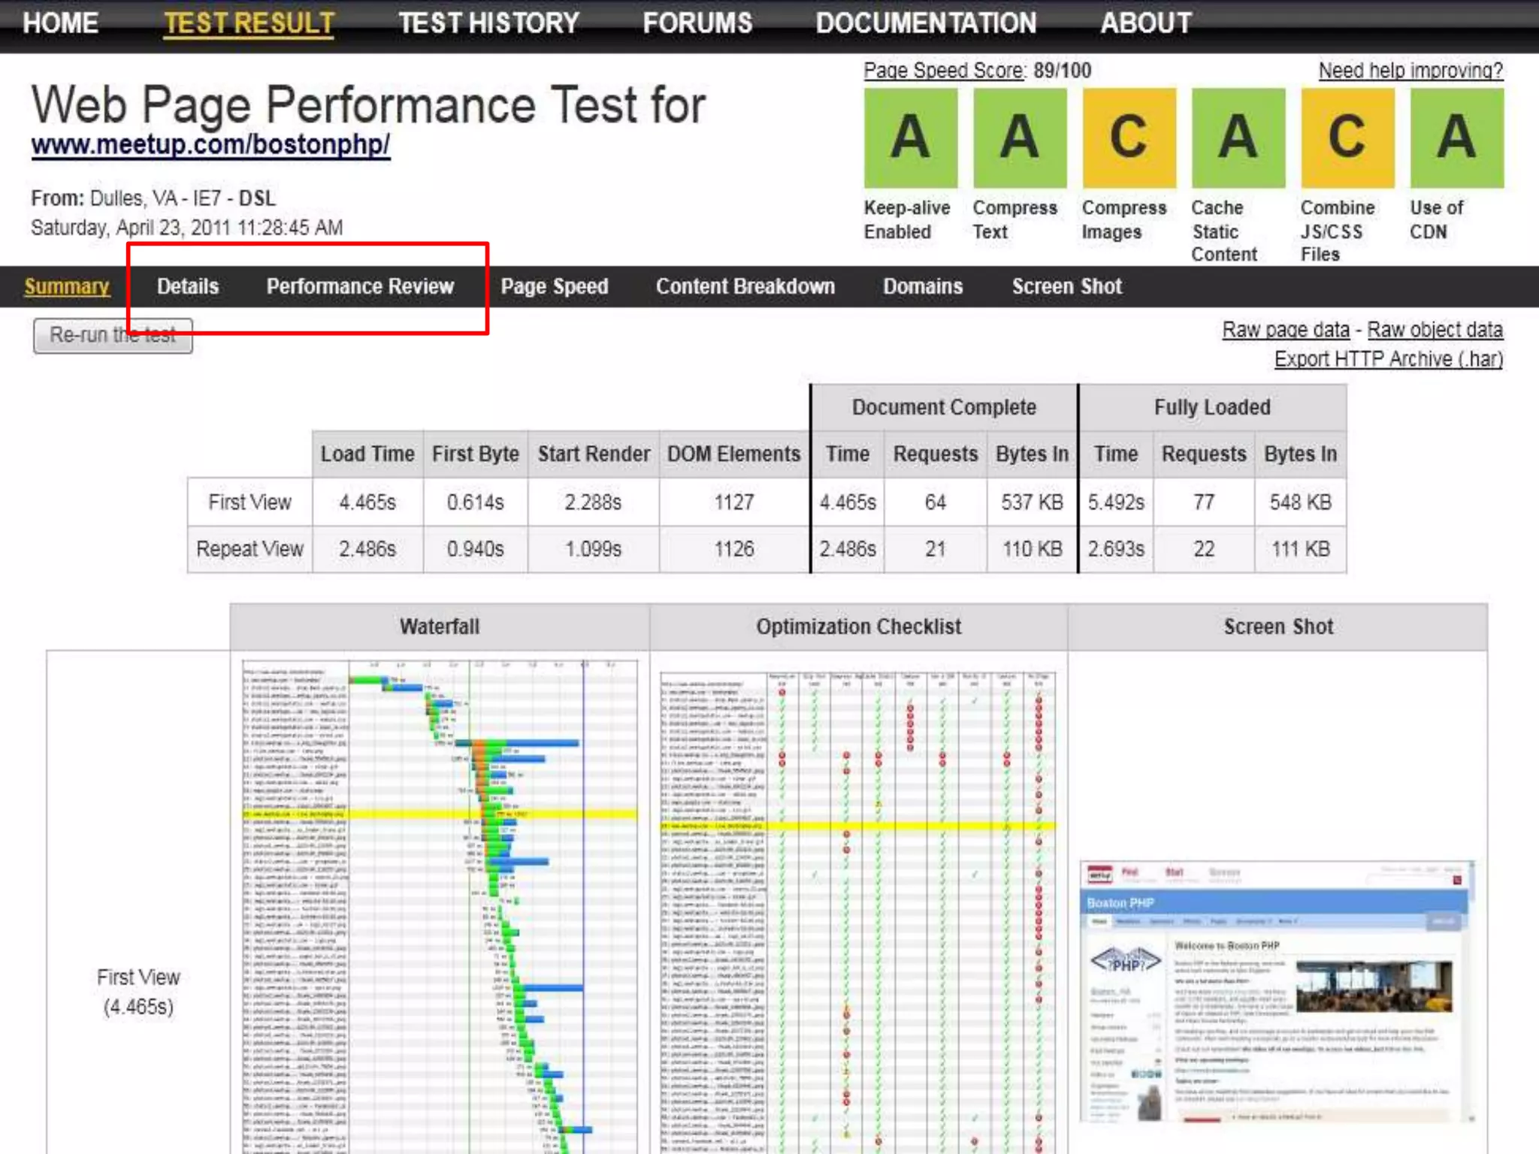Screen dimensions: 1539x1154
Task: Click the Cache Static Content grade box
Action: (x=1238, y=138)
